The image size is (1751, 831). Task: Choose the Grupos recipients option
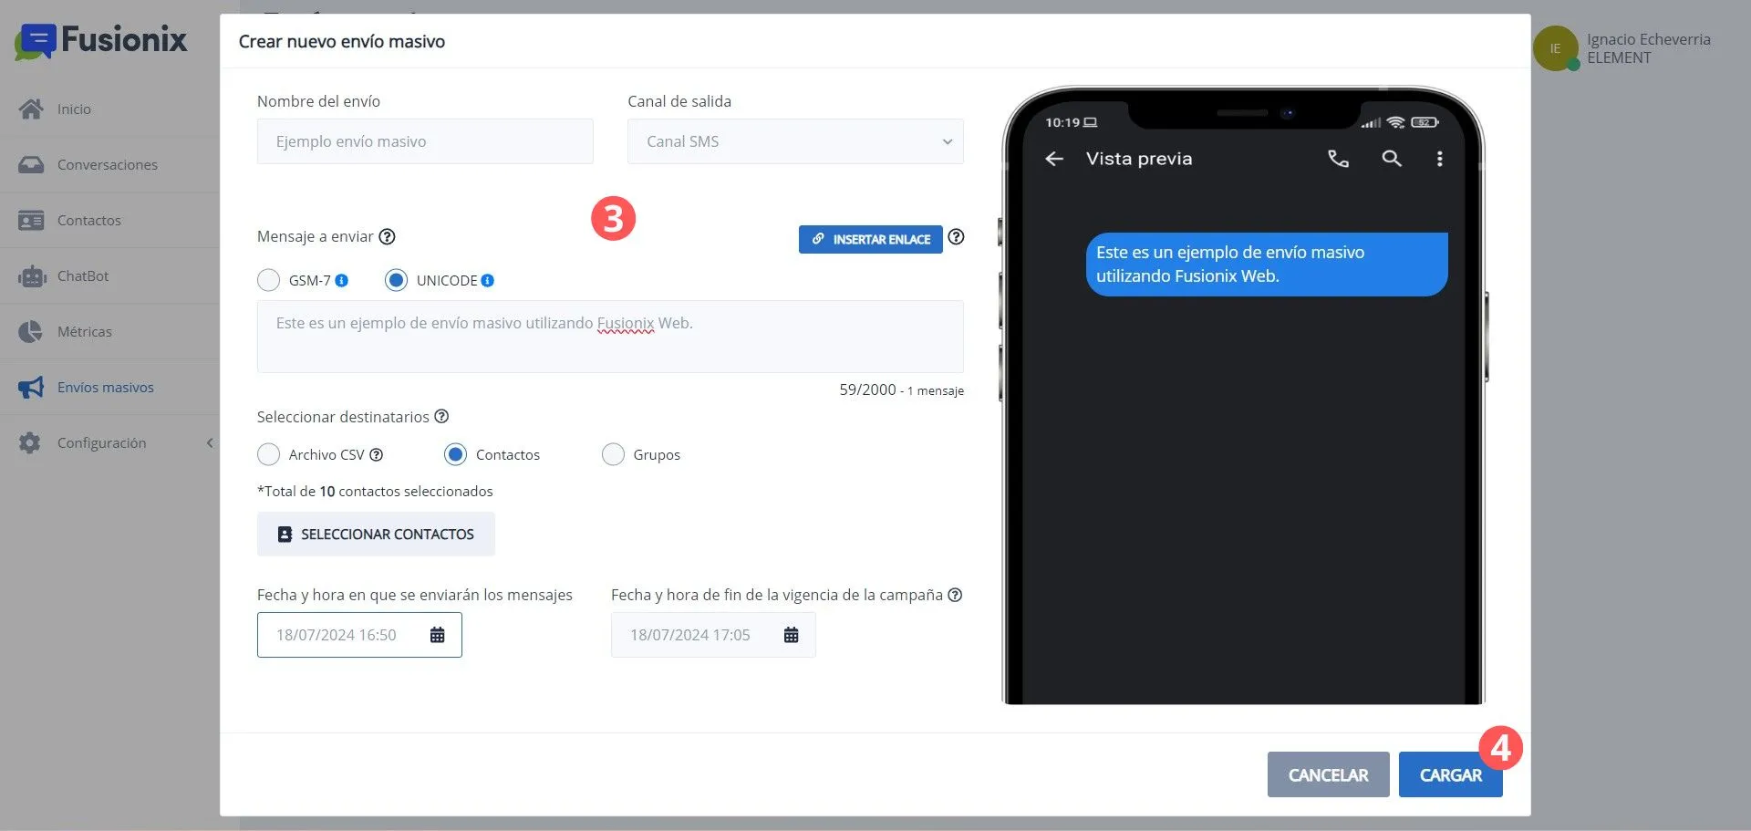[613, 454]
